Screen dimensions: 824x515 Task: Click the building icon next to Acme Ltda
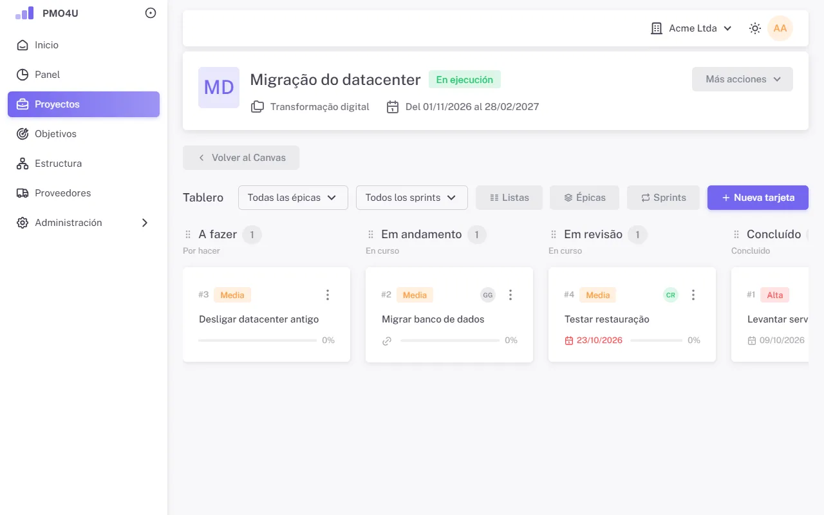tap(657, 28)
